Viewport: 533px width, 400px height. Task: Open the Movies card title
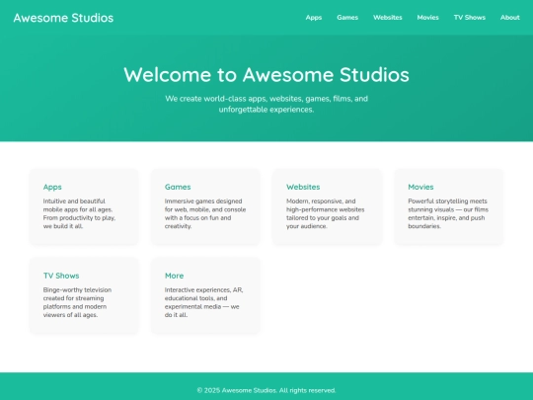click(x=420, y=187)
